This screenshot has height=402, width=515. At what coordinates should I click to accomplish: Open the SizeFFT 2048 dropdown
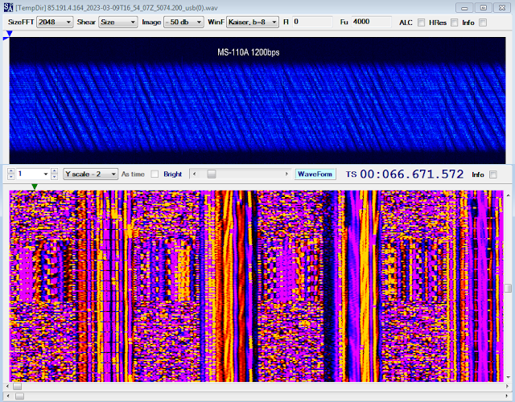pyautogui.click(x=55, y=22)
